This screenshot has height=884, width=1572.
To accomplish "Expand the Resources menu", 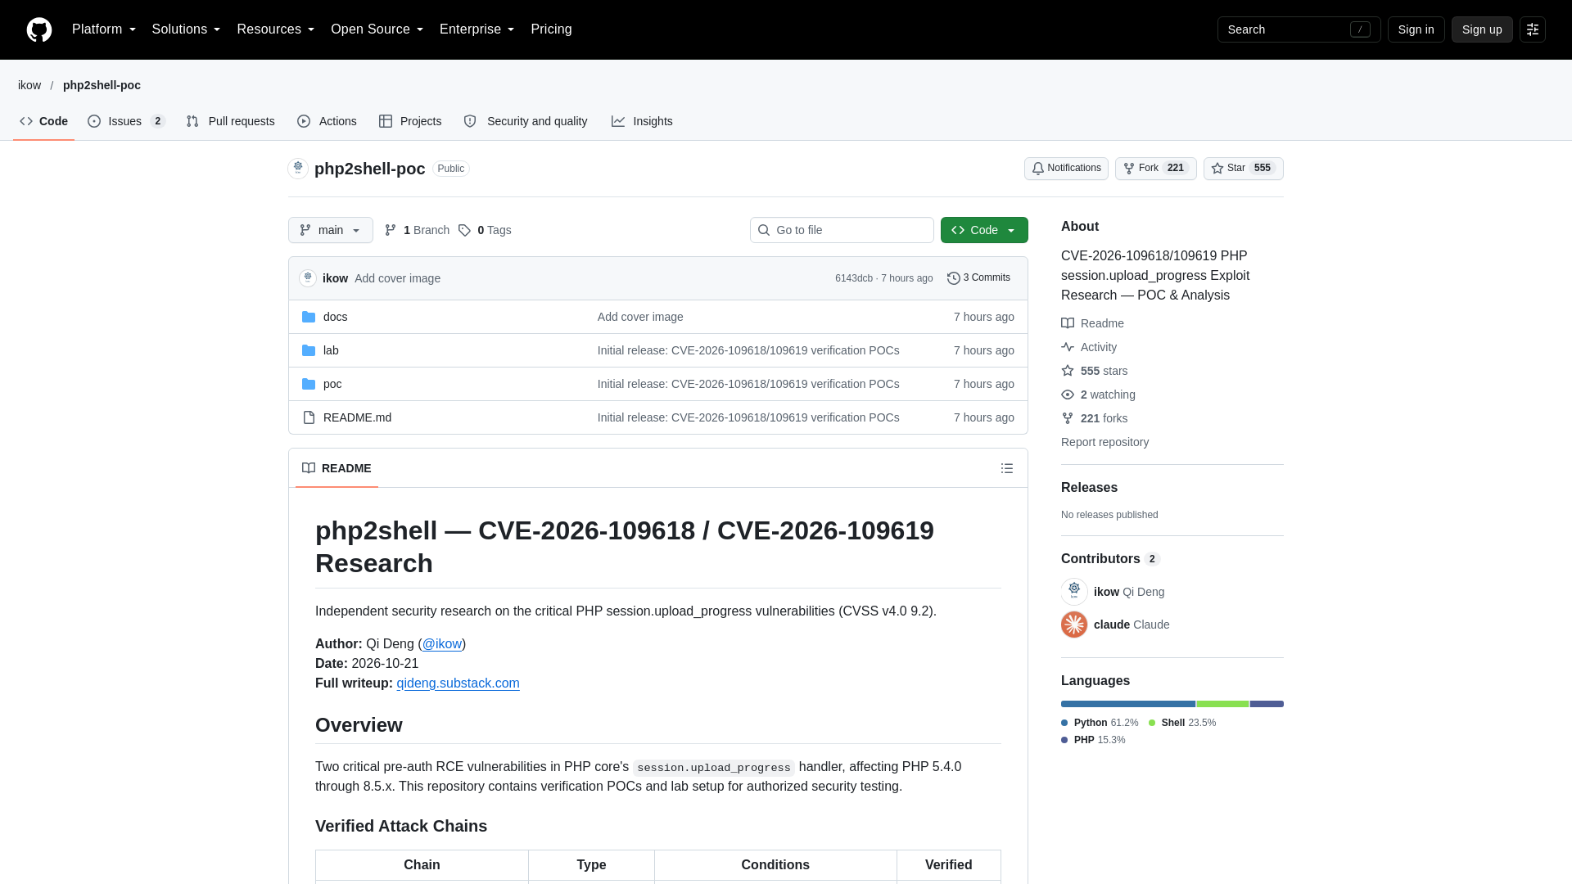I will [x=276, y=29].
